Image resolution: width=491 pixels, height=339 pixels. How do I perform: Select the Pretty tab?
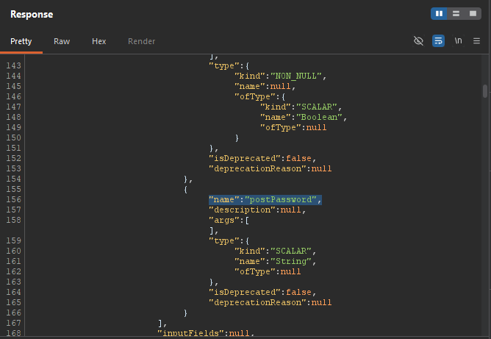pyautogui.click(x=21, y=41)
